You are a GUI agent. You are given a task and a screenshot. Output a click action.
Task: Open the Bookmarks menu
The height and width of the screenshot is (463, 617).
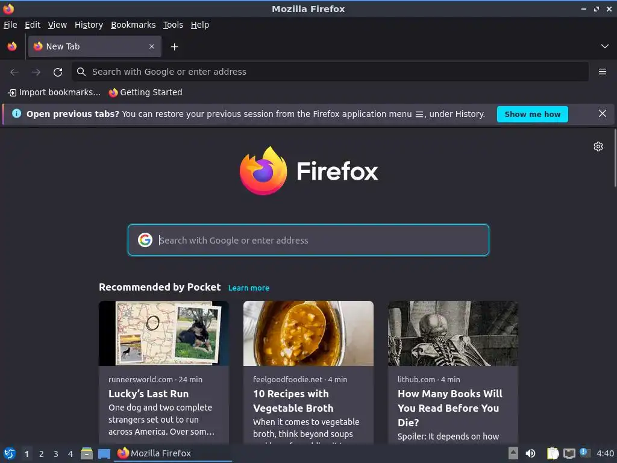[133, 25]
